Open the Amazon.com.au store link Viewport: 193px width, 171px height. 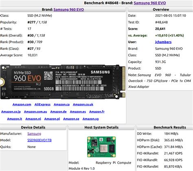[x=35, y=112]
